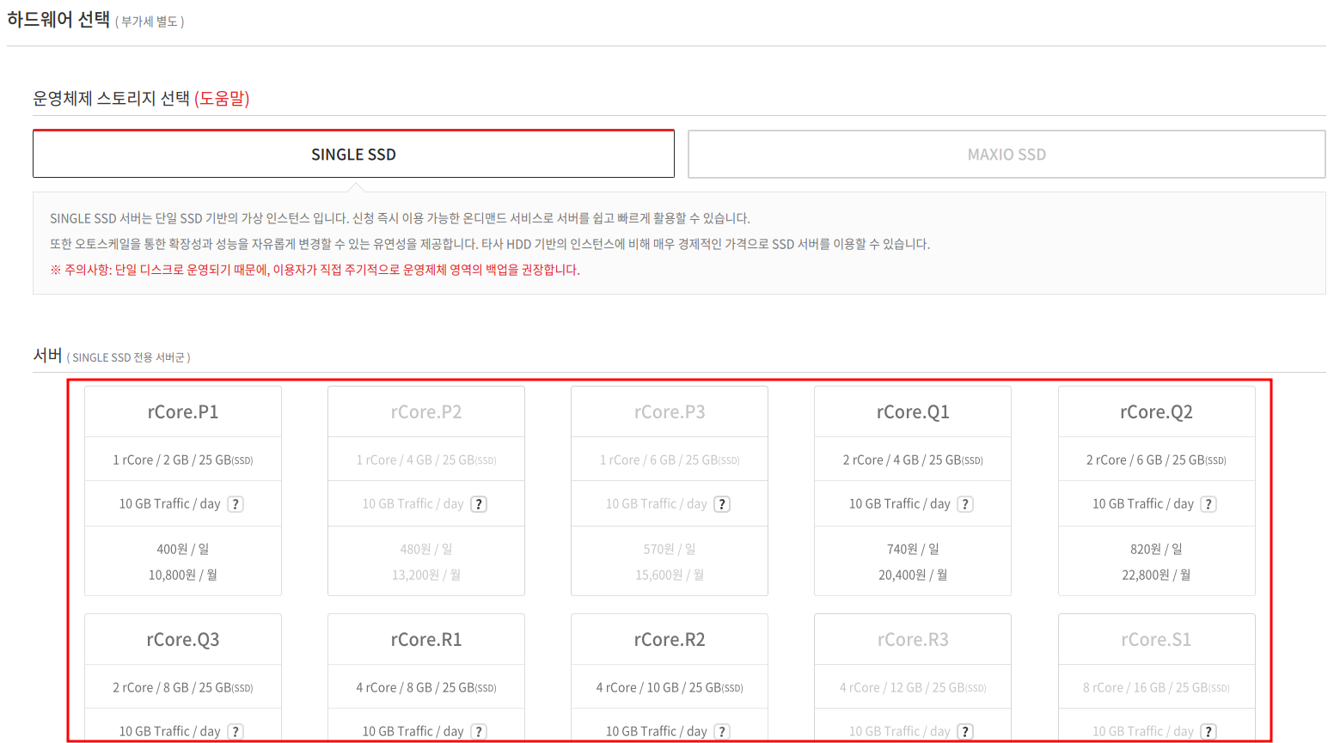1340x743 pixels.
Task: Switch to the MAXIO SSD tab
Action: pos(1007,154)
